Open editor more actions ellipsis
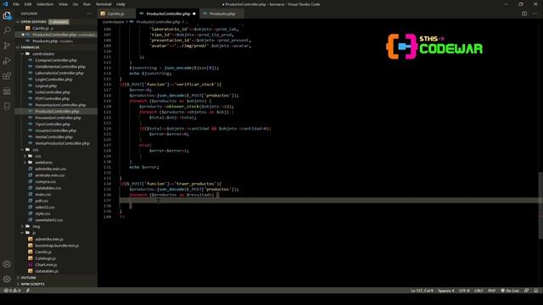The width and height of the screenshot is (543, 305). pyautogui.click(x=535, y=14)
